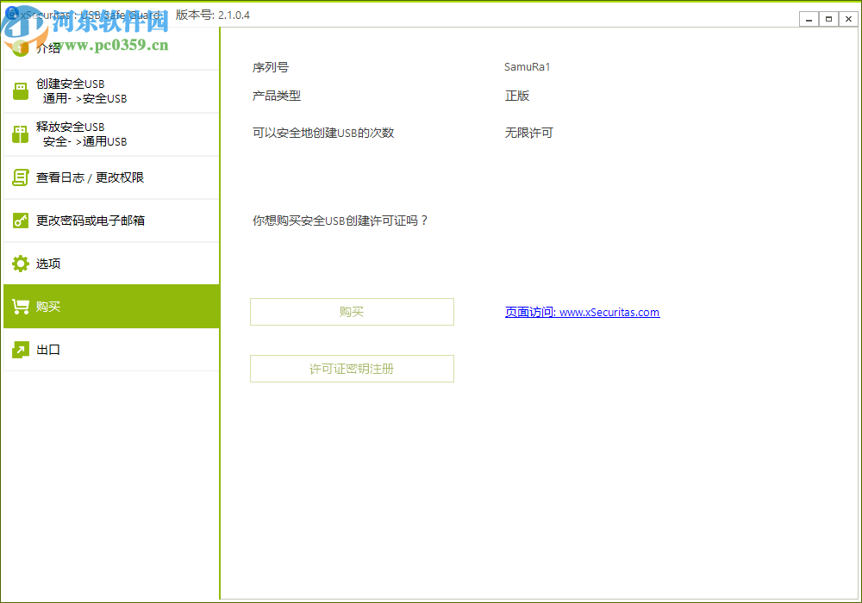
Task: Minimize the USB Safe Guard window
Action: [808, 18]
